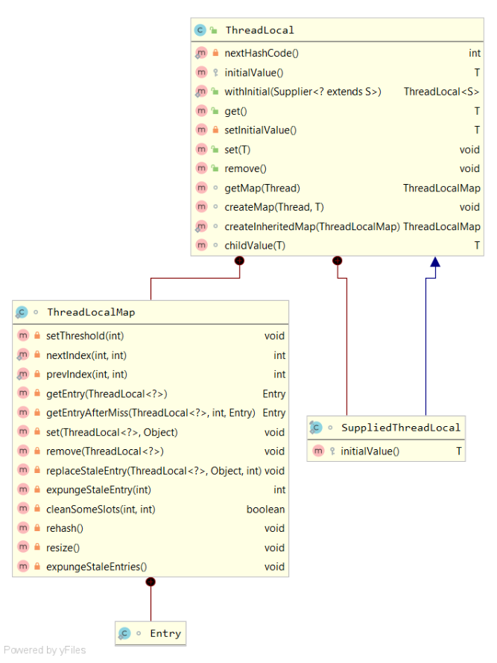
Task: Click inner-class connector above Entry
Action: (151, 582)
